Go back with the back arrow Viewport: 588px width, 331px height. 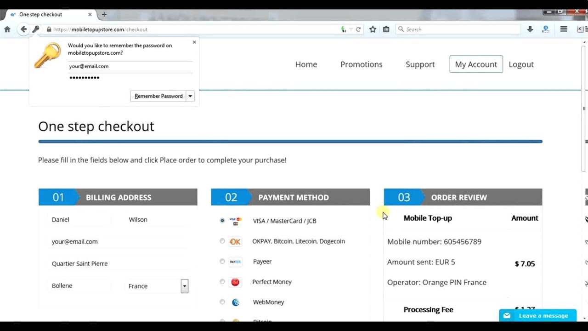tap(23, 29)
